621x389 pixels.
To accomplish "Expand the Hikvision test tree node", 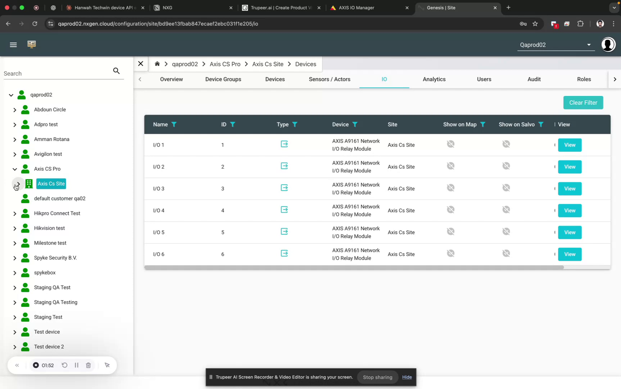I will pos(15,228).
